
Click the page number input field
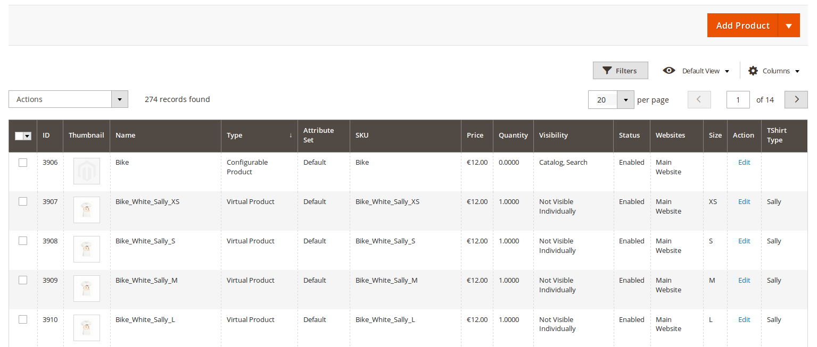[x=738, y=99]
